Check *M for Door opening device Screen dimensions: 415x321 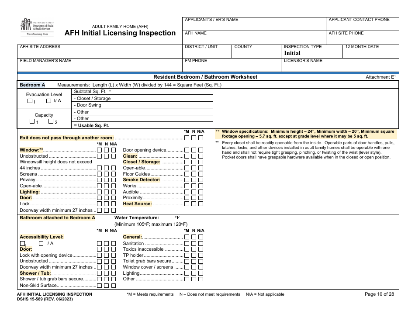(x=187, y=149)
